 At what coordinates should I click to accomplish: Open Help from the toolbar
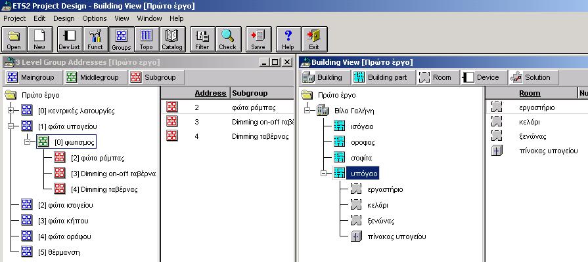tap(288, 39)
